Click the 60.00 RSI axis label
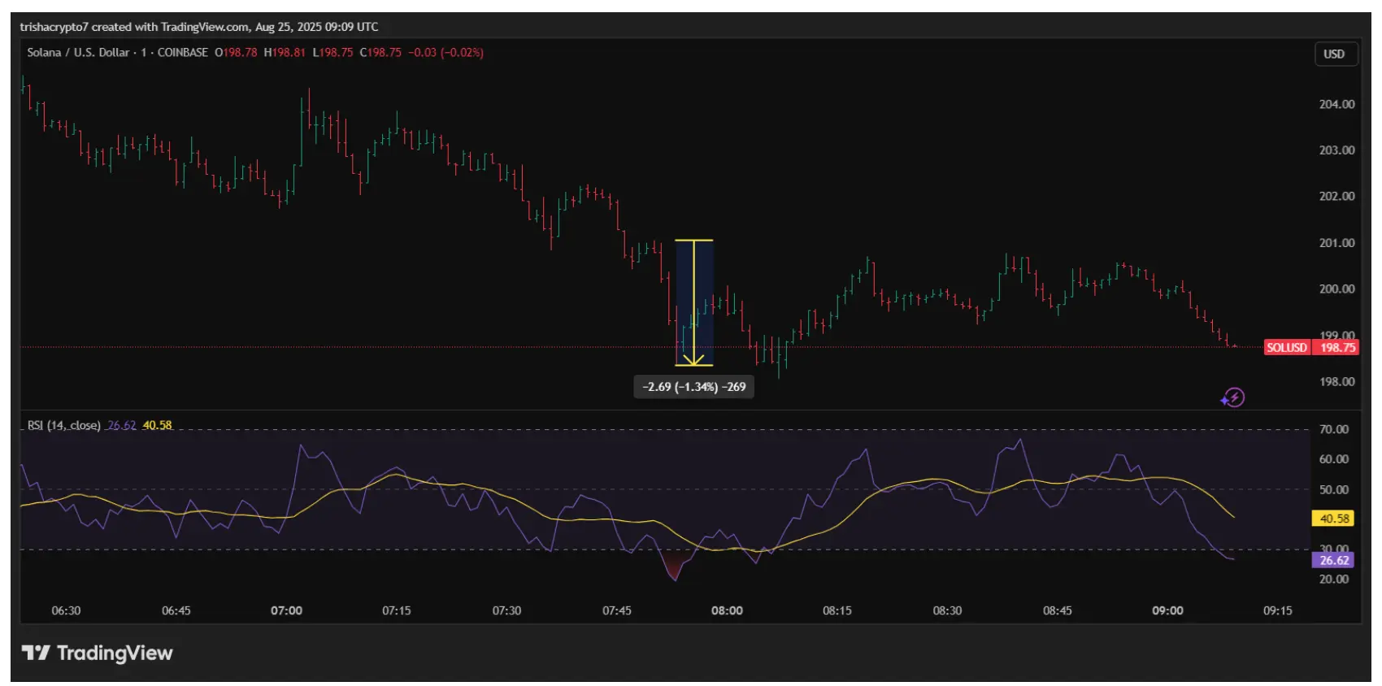Image resolution: width=1382 pixels, height=686 pixels. [1333, 459]
